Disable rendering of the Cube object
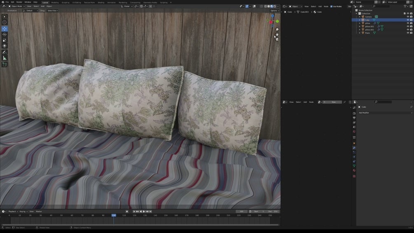This screenshot has width=414, height=233. (411, 20)
